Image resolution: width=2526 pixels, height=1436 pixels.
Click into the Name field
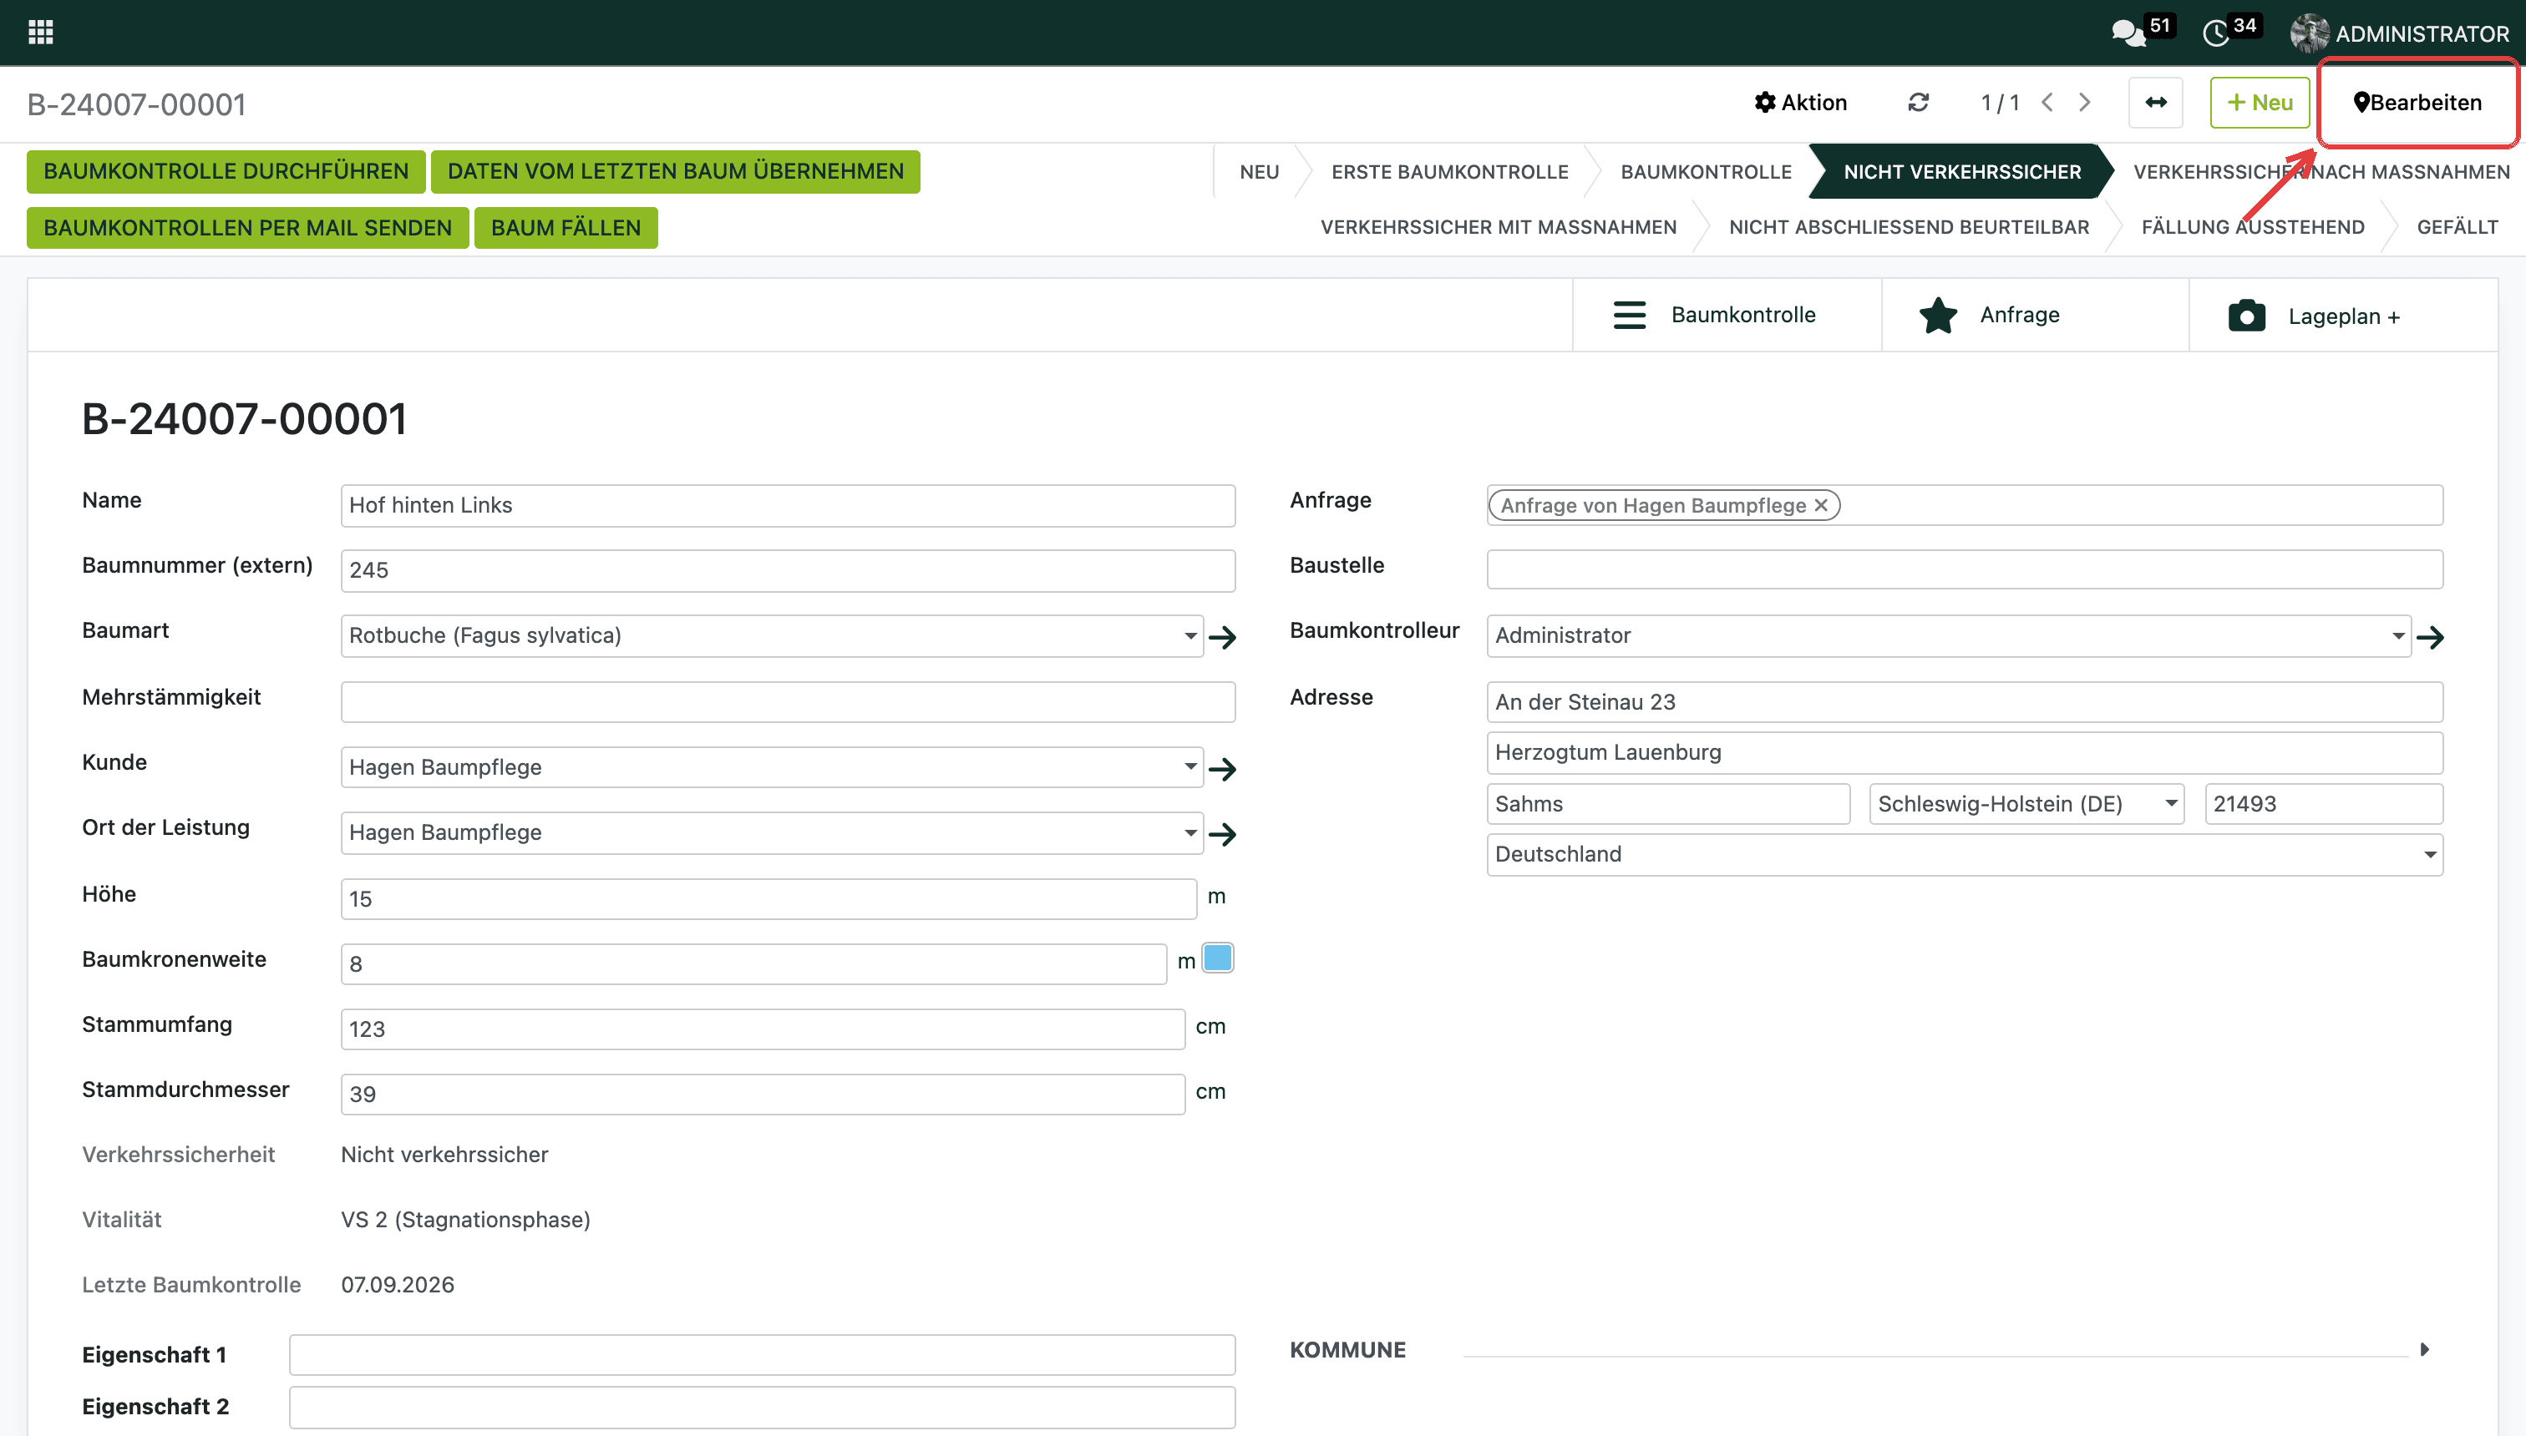pyautogui.click(x=788, y=505)
